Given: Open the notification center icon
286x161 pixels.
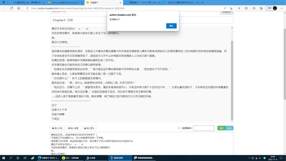Looking at the screenshot, I should coord(281,158).
